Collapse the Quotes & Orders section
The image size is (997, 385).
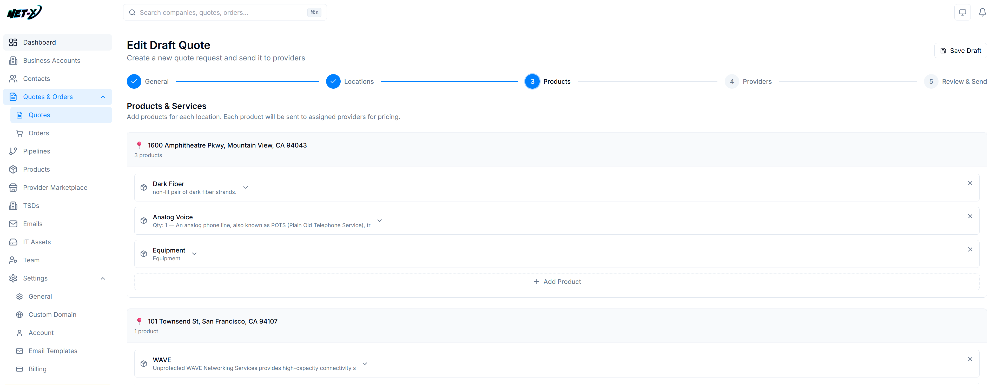103,97
